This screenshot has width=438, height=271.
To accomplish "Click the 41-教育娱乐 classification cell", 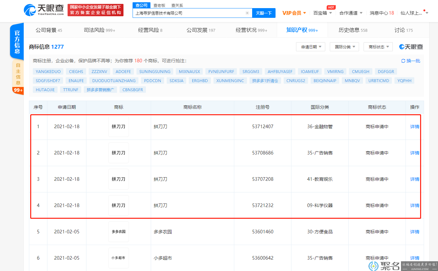I will tap(320, 179).
